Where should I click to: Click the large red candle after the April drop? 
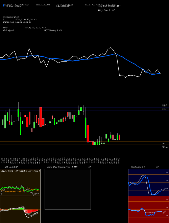88,133
